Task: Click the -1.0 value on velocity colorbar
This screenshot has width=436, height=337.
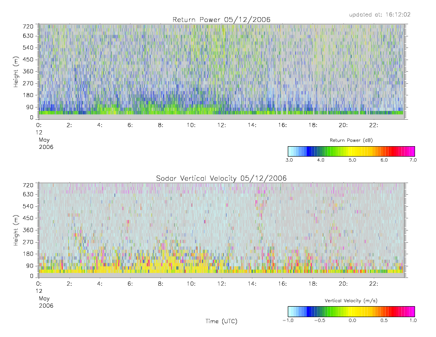Action: click(x=288, y=320)
